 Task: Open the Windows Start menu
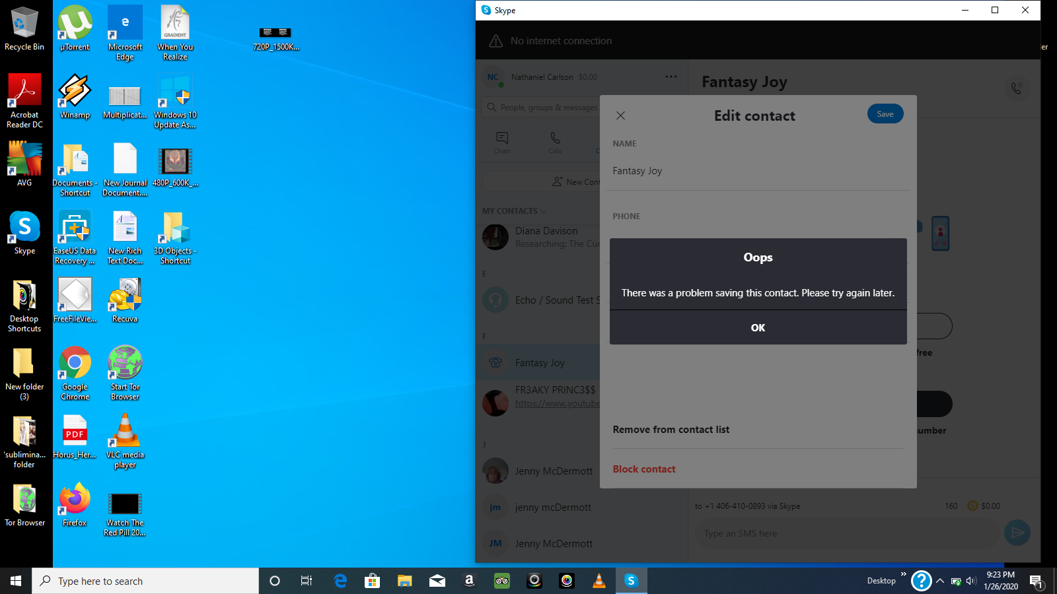tap(16, 581)
